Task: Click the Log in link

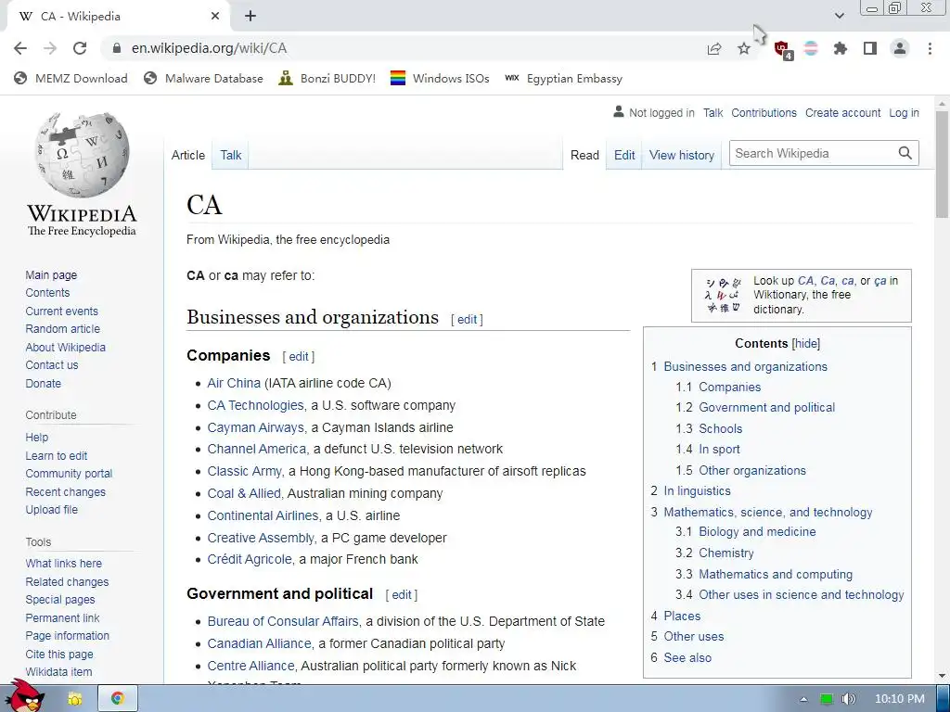Action: tap(904, 112)
